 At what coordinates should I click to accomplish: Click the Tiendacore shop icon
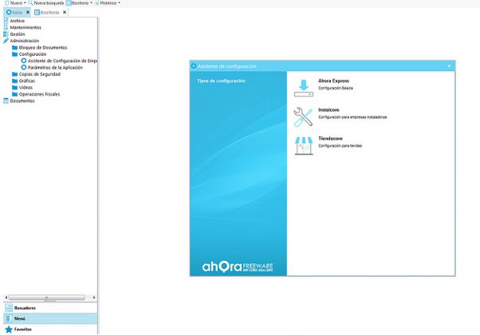click(304, 144)
